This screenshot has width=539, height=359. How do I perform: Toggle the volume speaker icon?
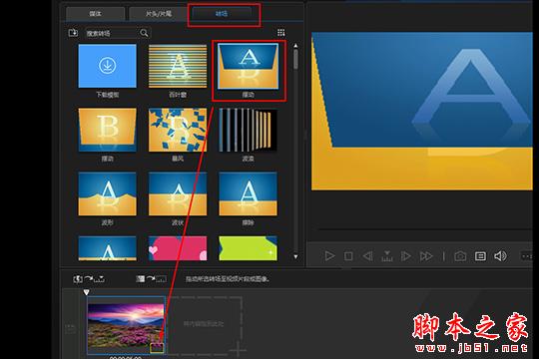(x=500, y=256)
